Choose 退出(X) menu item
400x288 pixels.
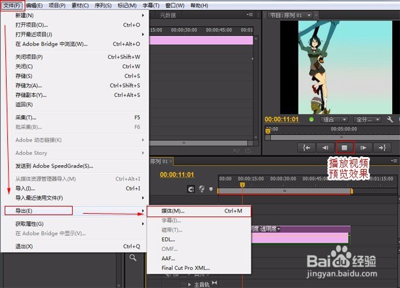pos(75,247)
